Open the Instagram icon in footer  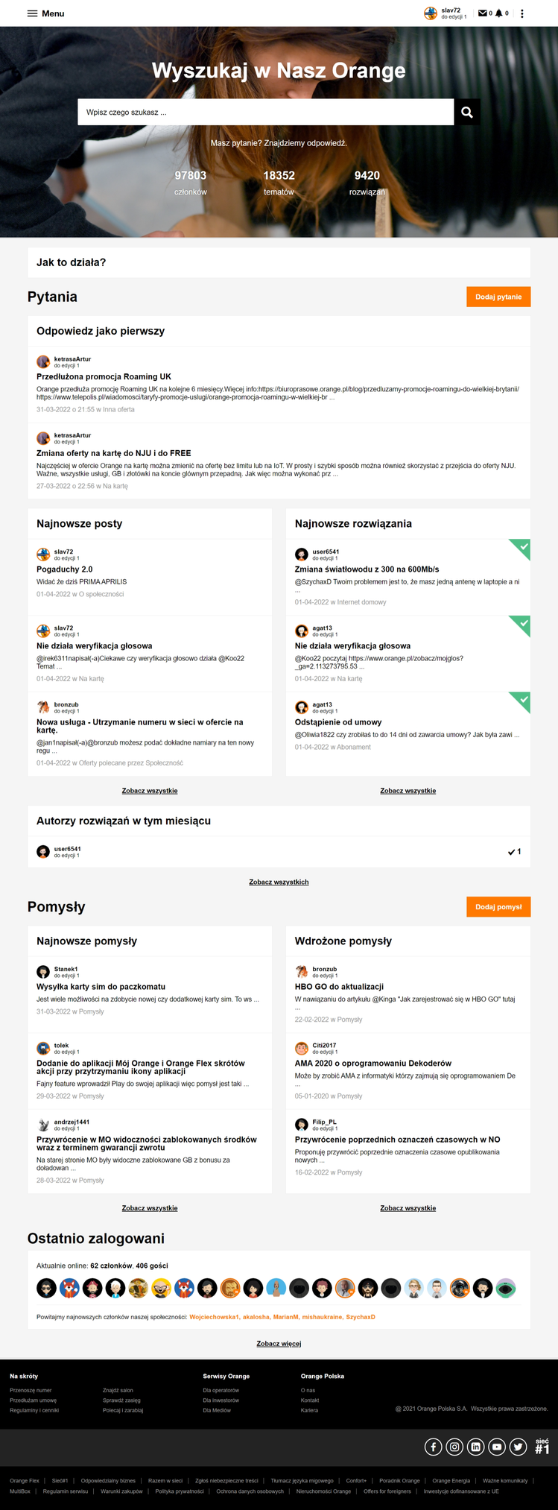[x=454, y=1447]
